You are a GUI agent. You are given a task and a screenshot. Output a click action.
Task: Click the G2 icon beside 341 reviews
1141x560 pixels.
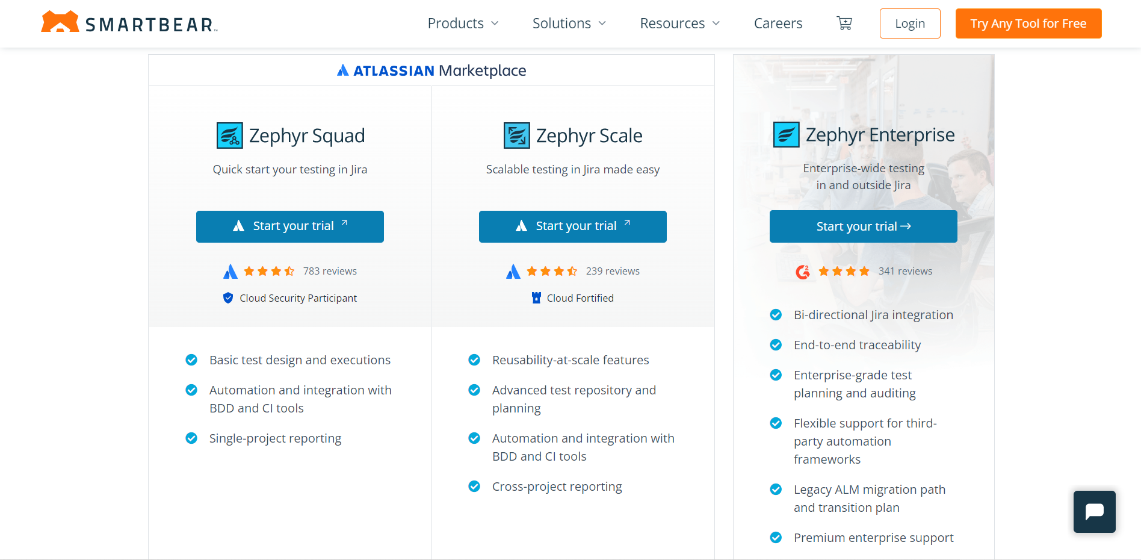tap(803, 272)
